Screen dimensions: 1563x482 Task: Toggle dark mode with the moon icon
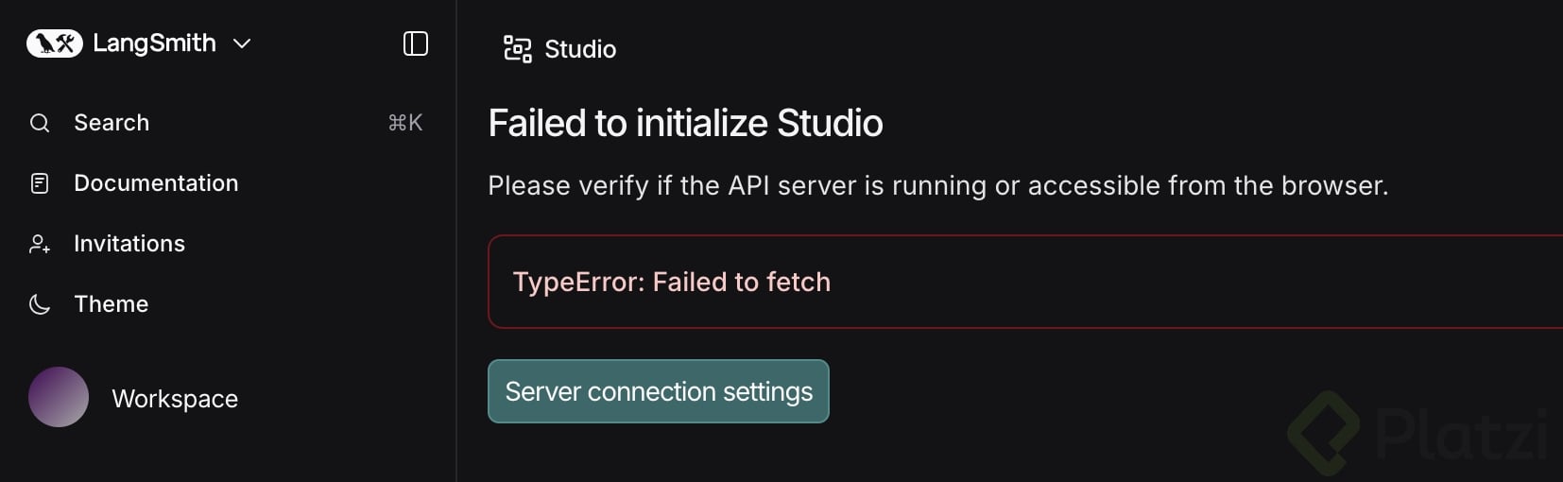pos(40,304)
